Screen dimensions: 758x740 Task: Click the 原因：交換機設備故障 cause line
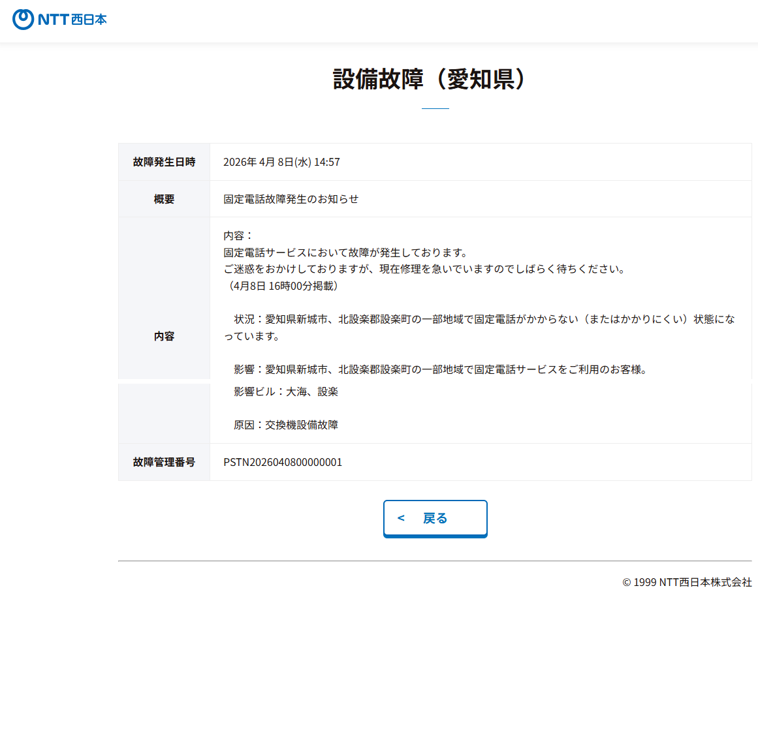[285, 425]
